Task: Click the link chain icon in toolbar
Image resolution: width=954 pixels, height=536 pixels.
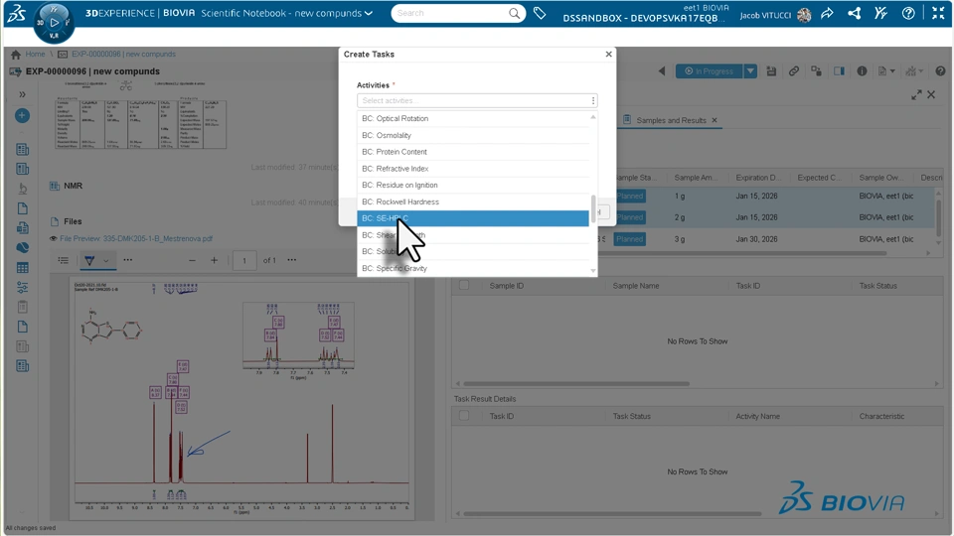Action: pos(793,71)
